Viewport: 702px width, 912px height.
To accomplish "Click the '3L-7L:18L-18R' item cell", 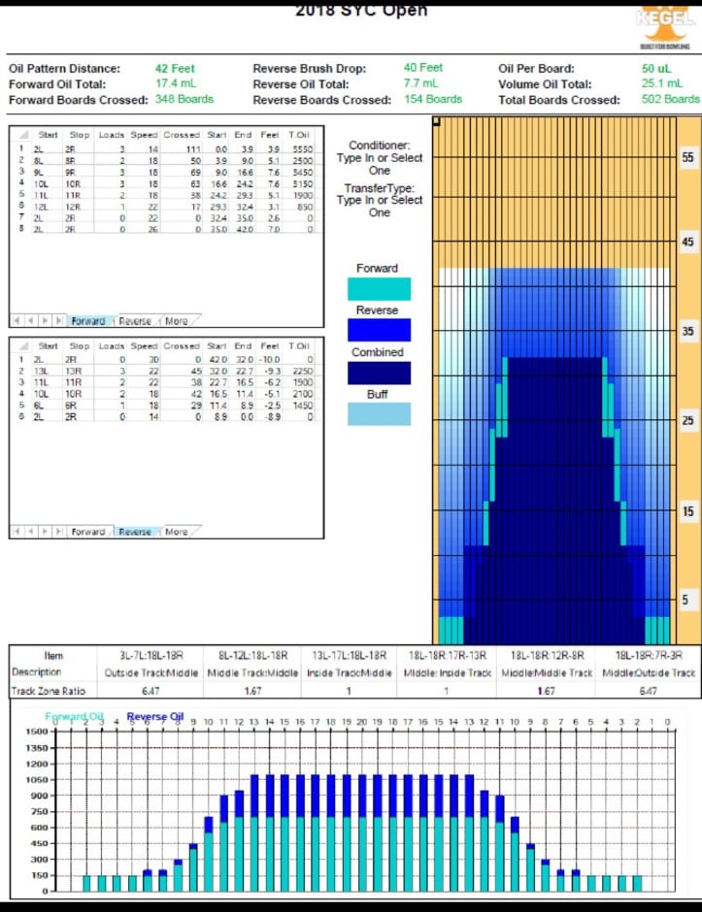I will [151, 656].
